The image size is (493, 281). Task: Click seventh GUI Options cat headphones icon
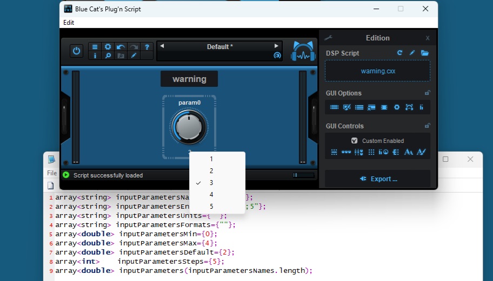click(409, 107)
